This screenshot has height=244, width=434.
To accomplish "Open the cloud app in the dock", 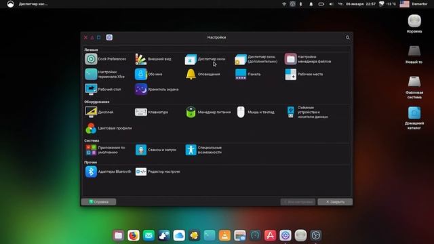I will (x=179, y=235).
